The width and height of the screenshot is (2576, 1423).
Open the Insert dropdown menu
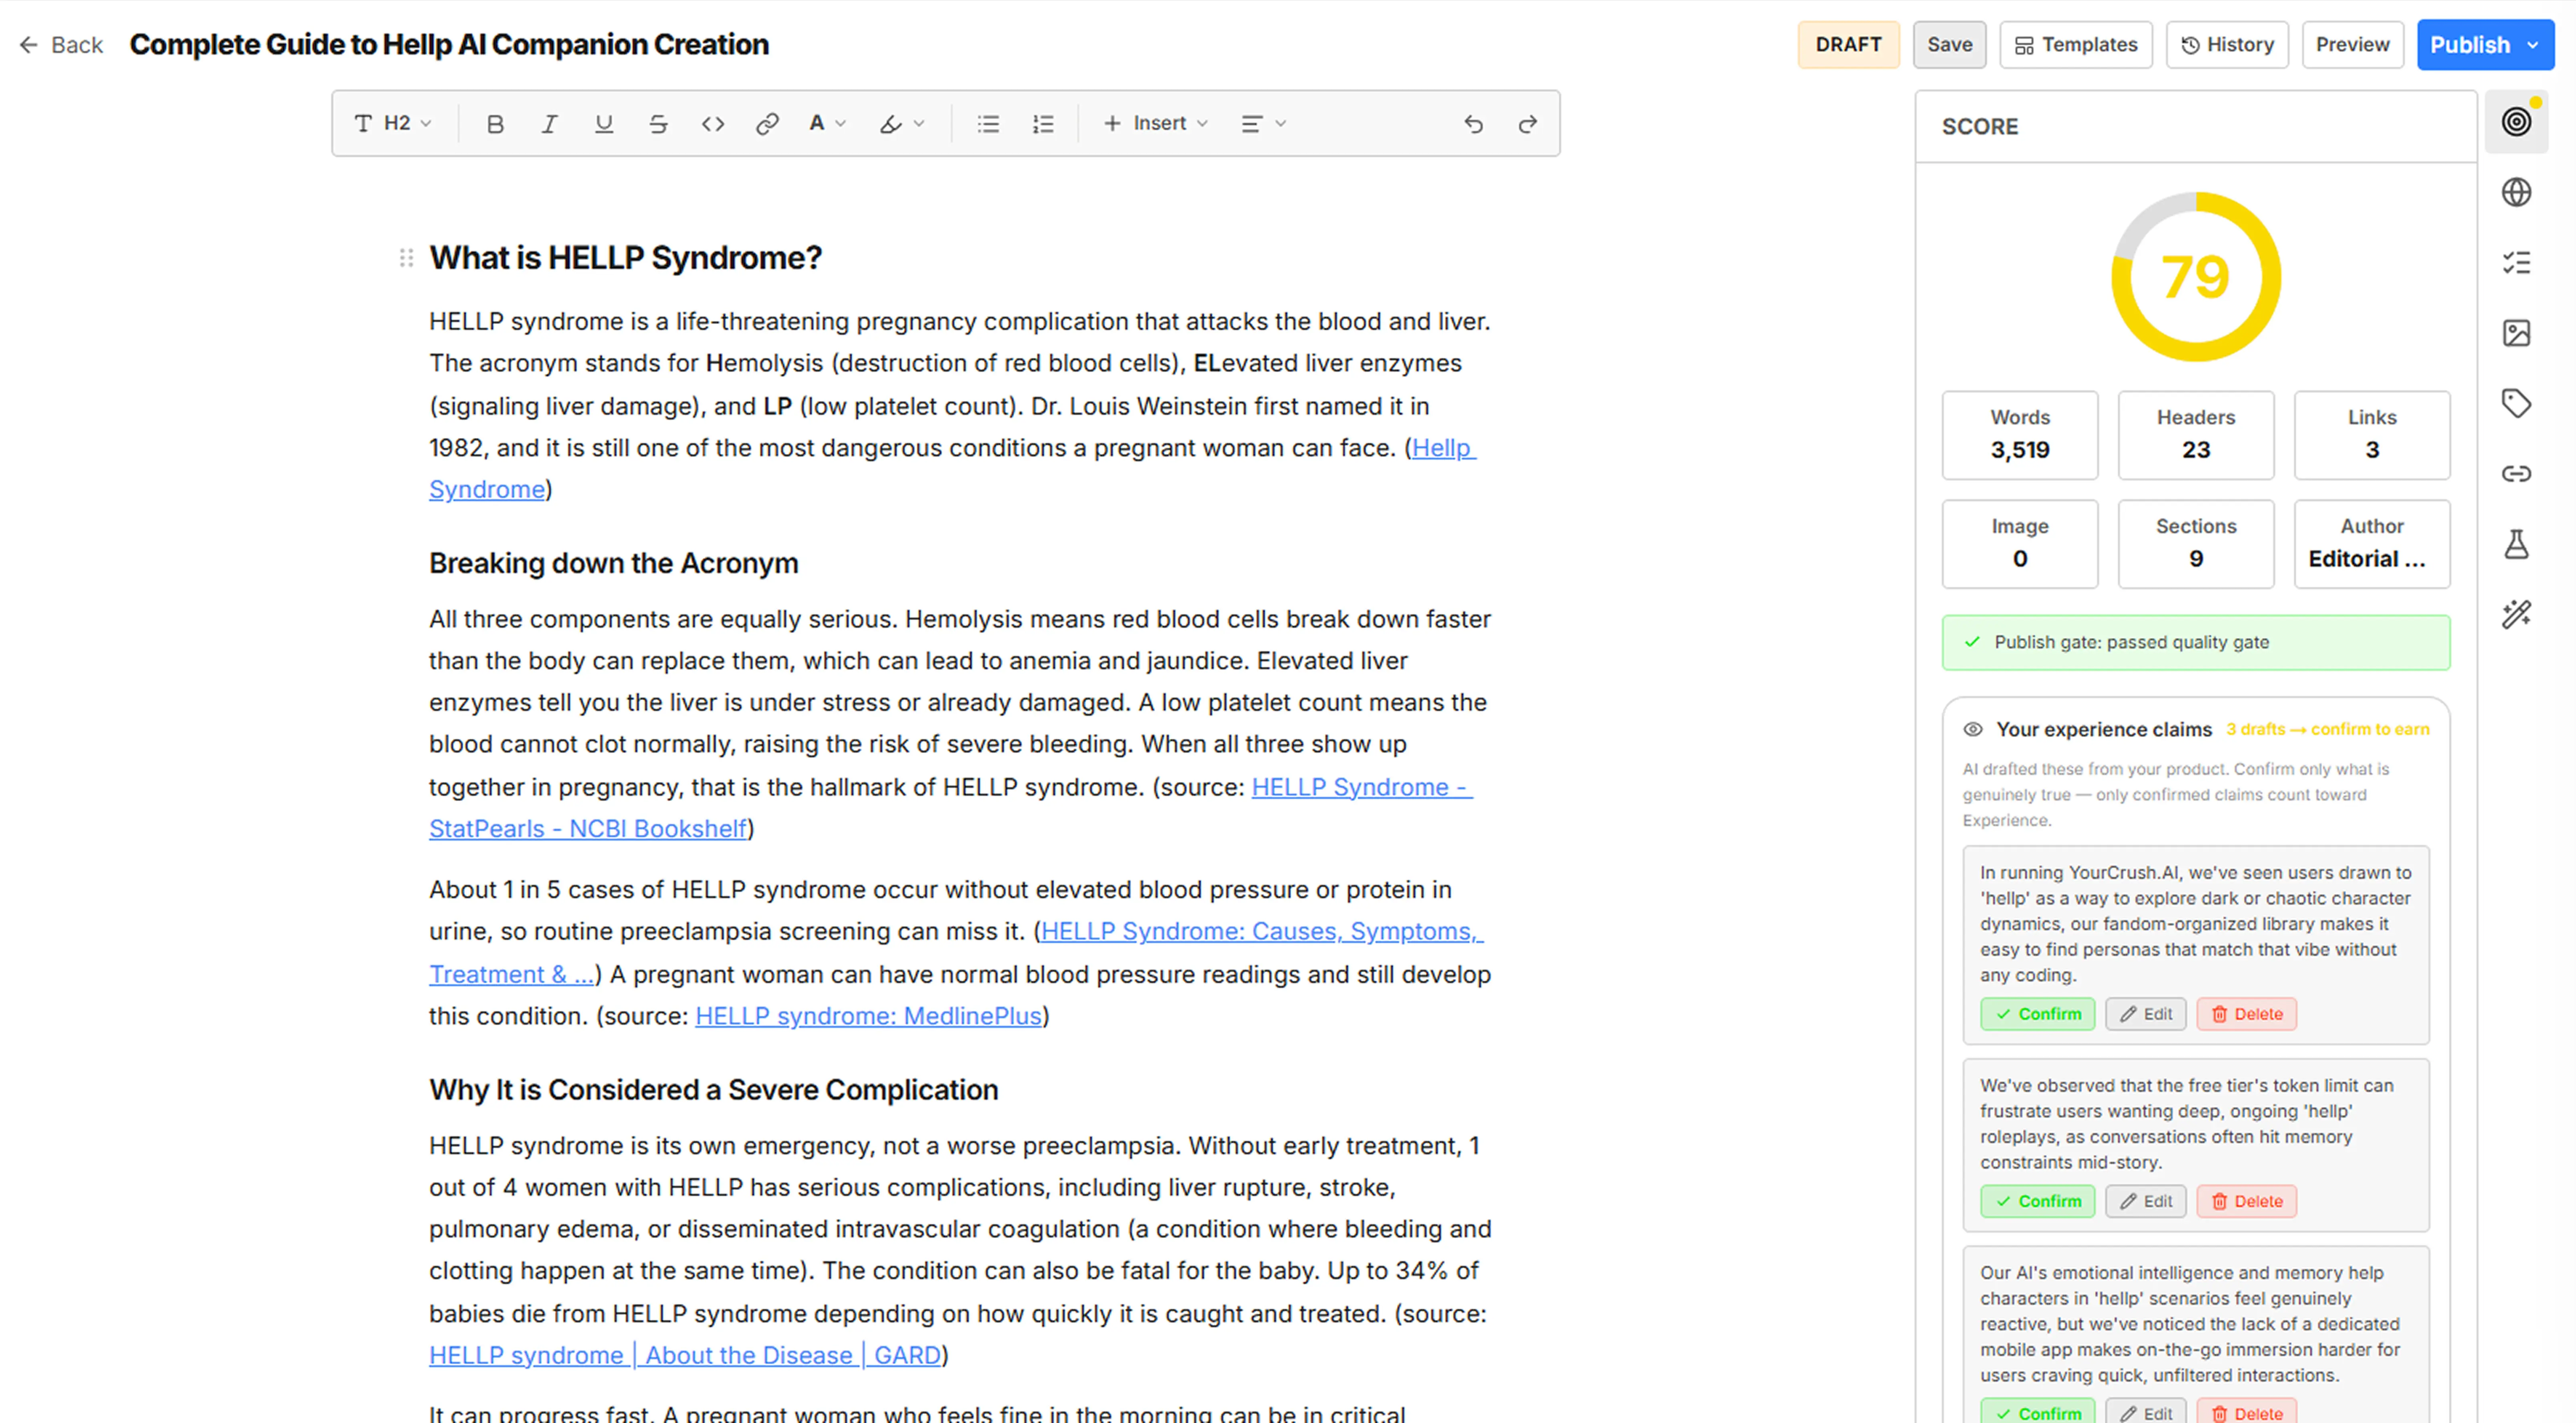tap(1155, 123)
